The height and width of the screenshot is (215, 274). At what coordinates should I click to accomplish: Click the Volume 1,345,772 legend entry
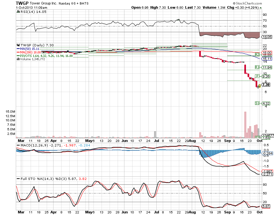pyautogui.click(x=31, y=59)
